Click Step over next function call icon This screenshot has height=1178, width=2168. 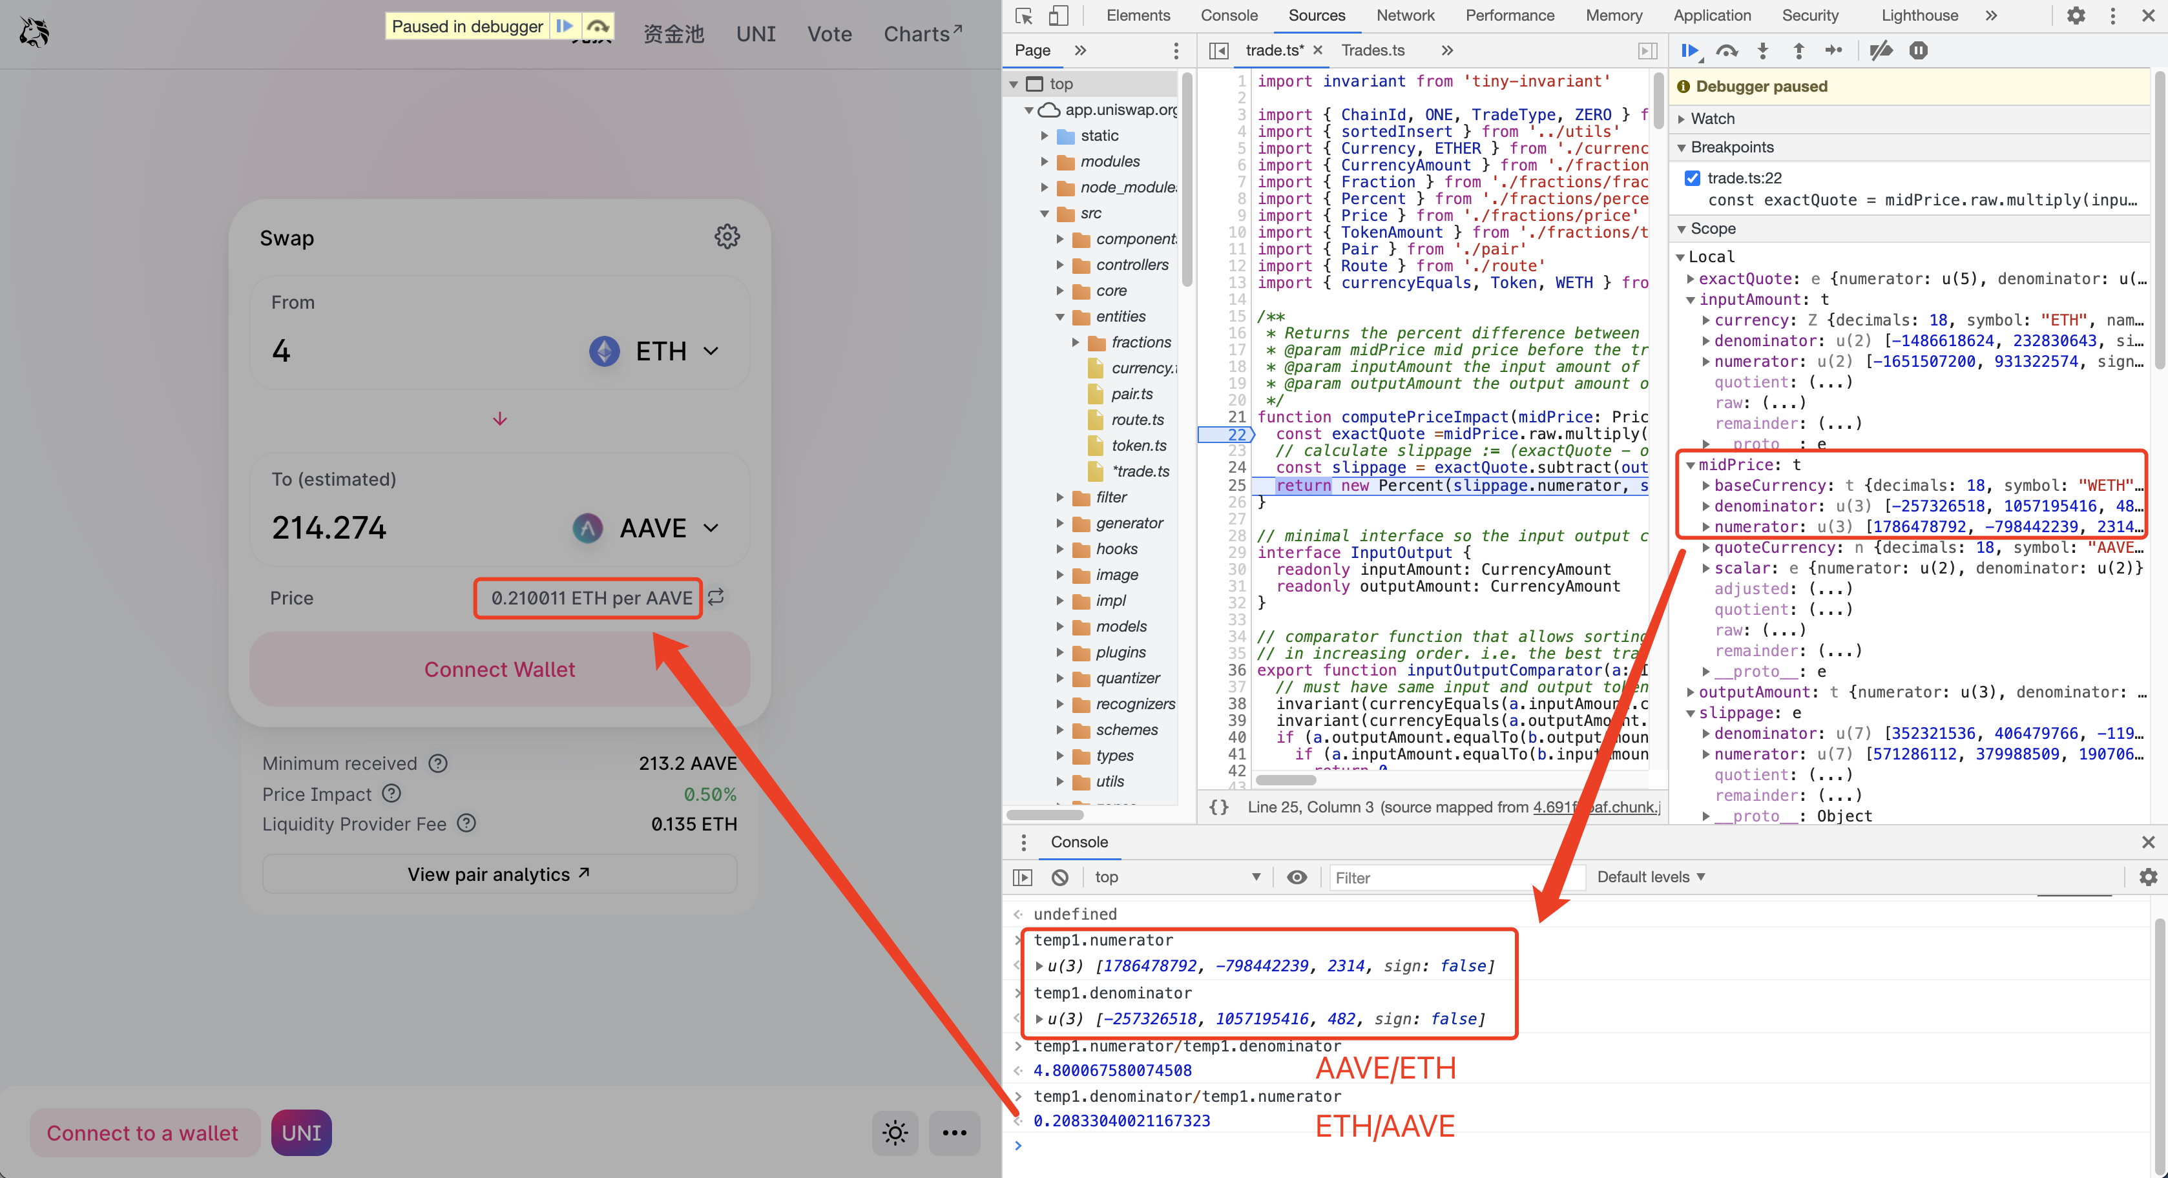click(1727, 50)
